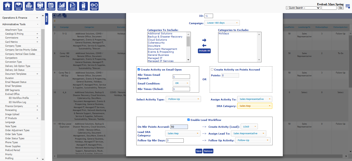Click the Nbr Times Clicked field
The height and width of the screenshot is (161, 352).
pyautogui.click(x=181, y=89)
